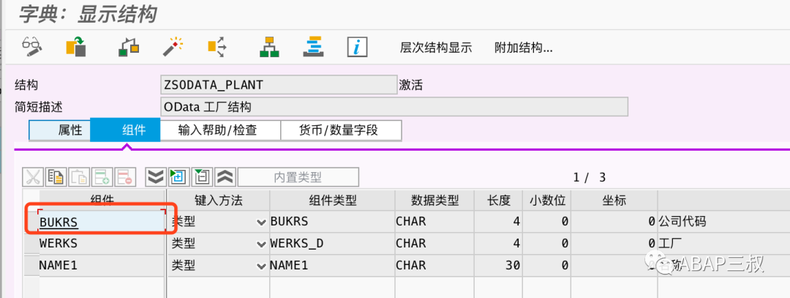Click the 公司代码 description cell
Viewport: 790px width, 298px height.
[x=723, y=221]
